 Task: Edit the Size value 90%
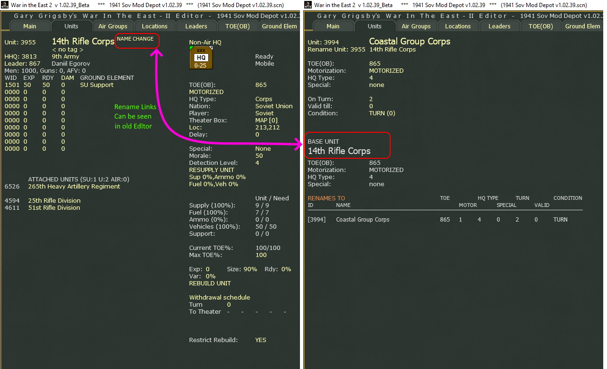(249, 269)
